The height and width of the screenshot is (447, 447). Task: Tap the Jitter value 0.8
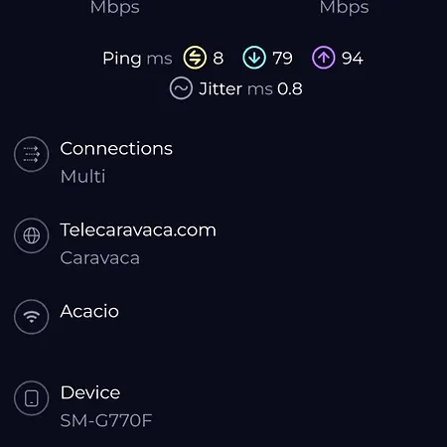click(290, 89)
